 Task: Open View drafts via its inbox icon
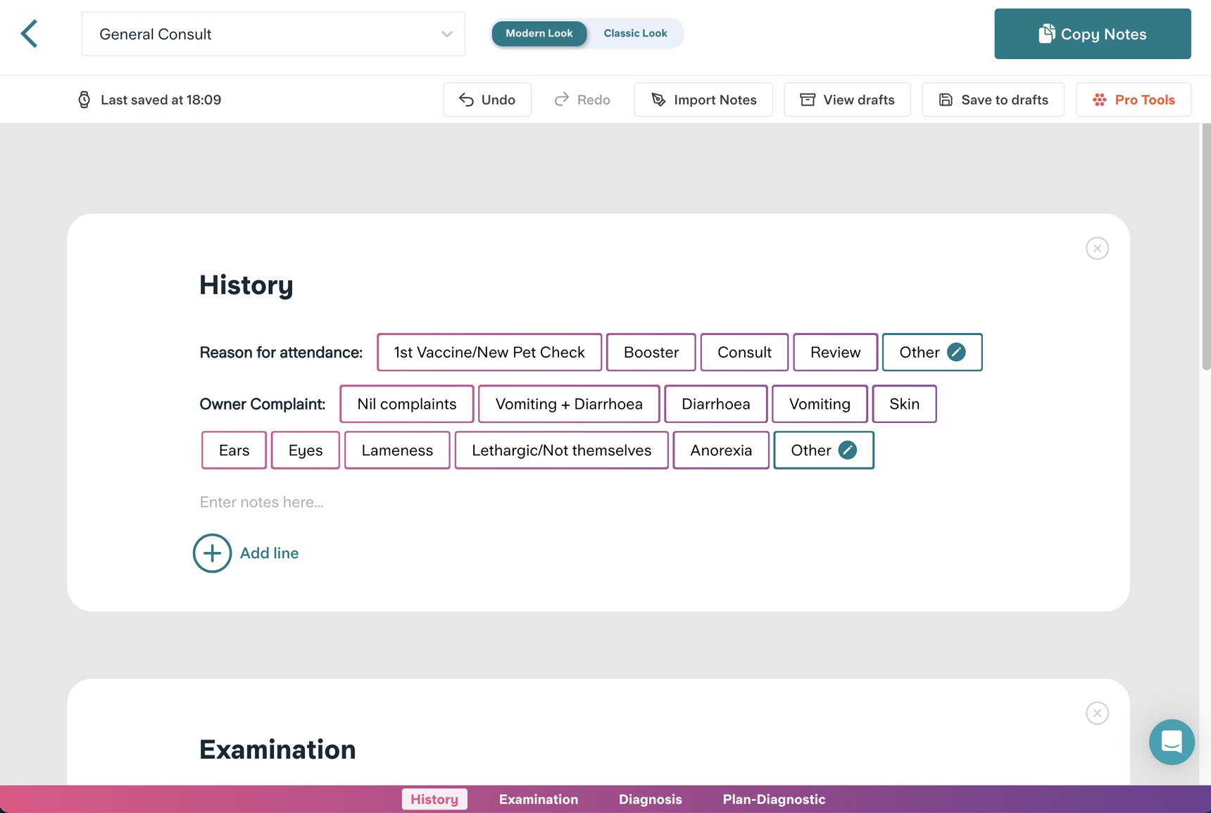(807, 99)
